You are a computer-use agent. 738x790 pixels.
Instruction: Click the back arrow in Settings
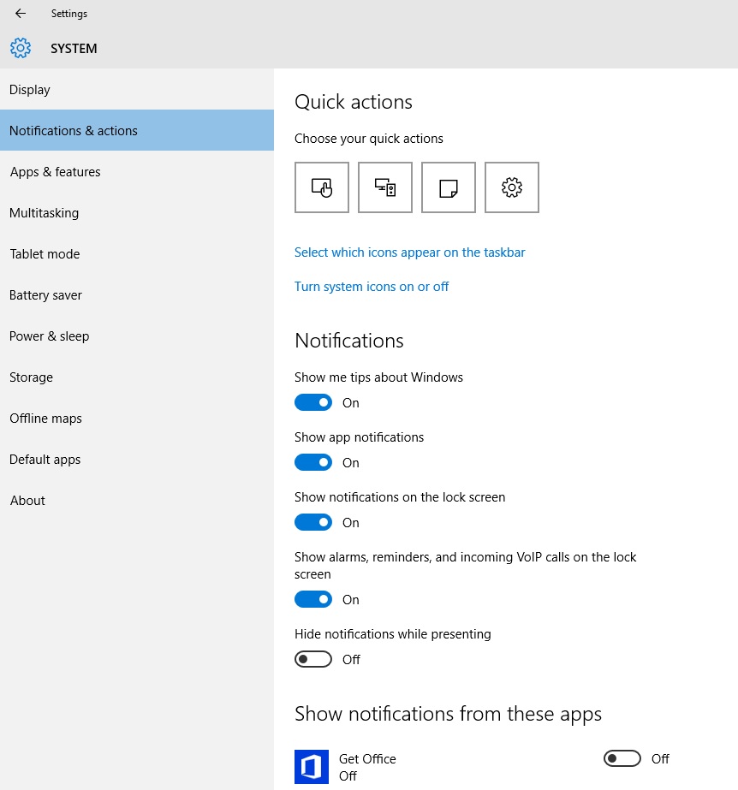point(21,14)
